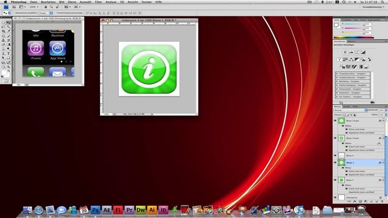Click the lock all icon in Layers
Image resolution: width=388 pixels, height=218 pixels.
(355, 115)
